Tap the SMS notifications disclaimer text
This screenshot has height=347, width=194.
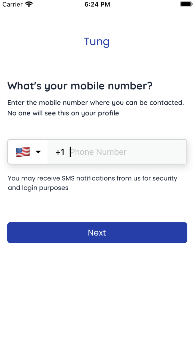point(92,183)
